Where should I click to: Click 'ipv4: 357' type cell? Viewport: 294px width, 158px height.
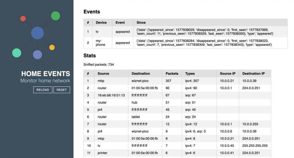(x=192, y=81)
